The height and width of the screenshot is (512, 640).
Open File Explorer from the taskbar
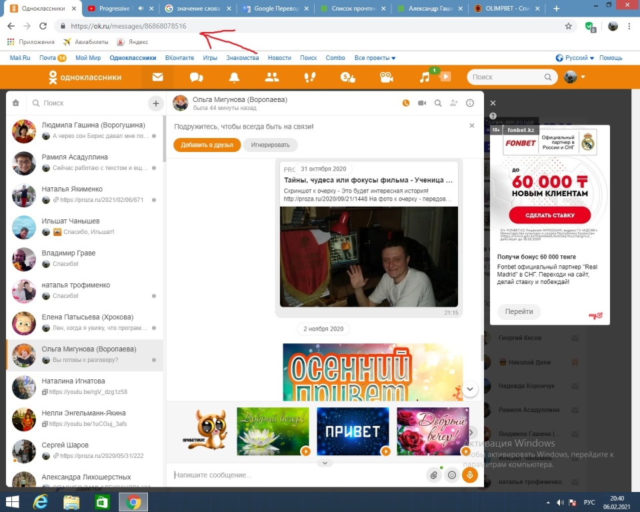click(x=71, y=502)
